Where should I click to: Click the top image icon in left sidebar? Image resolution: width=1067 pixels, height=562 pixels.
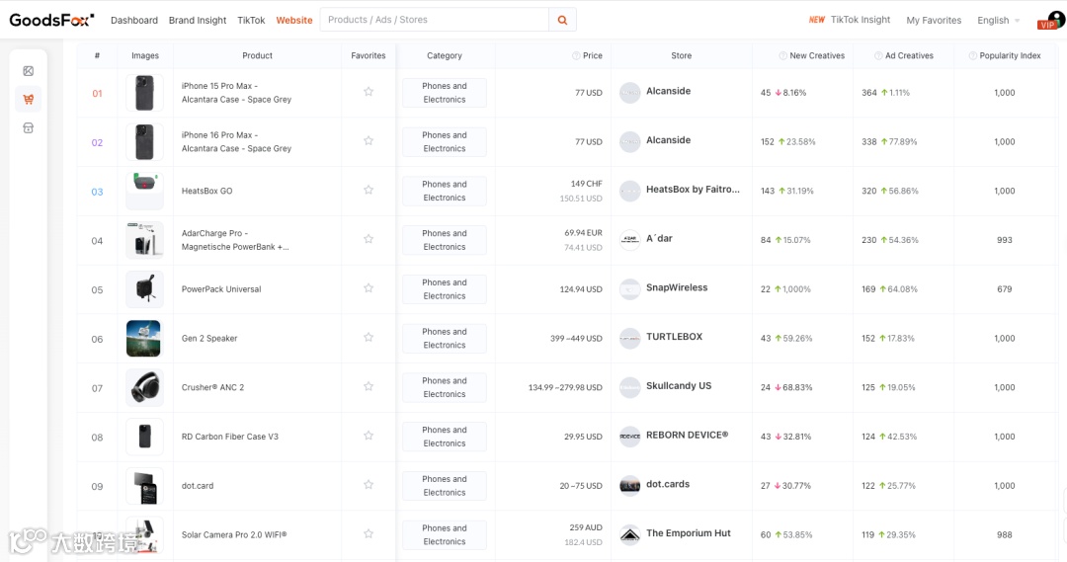(29, 71)
